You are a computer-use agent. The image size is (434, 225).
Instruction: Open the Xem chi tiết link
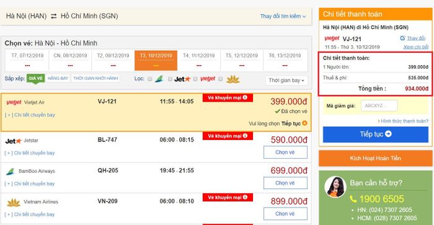pyautogui.click(x=416, y=47)
